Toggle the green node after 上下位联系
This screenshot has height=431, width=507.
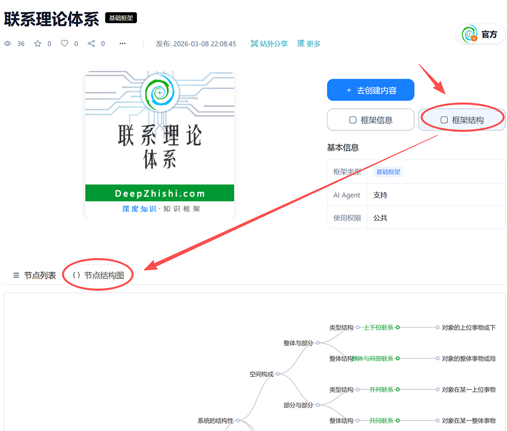[x=397, y=327]
